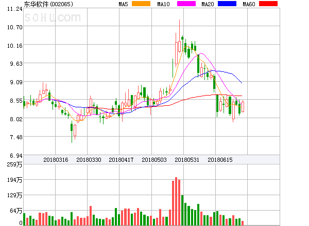The image size is (309, 226).
Task: Click the 20180330 date label
Action: [x=89, y=160]
